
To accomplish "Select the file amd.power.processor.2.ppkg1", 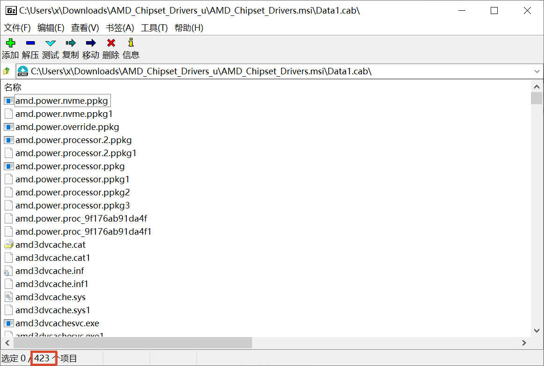I will pyautogui.click(x=76, y=153).
